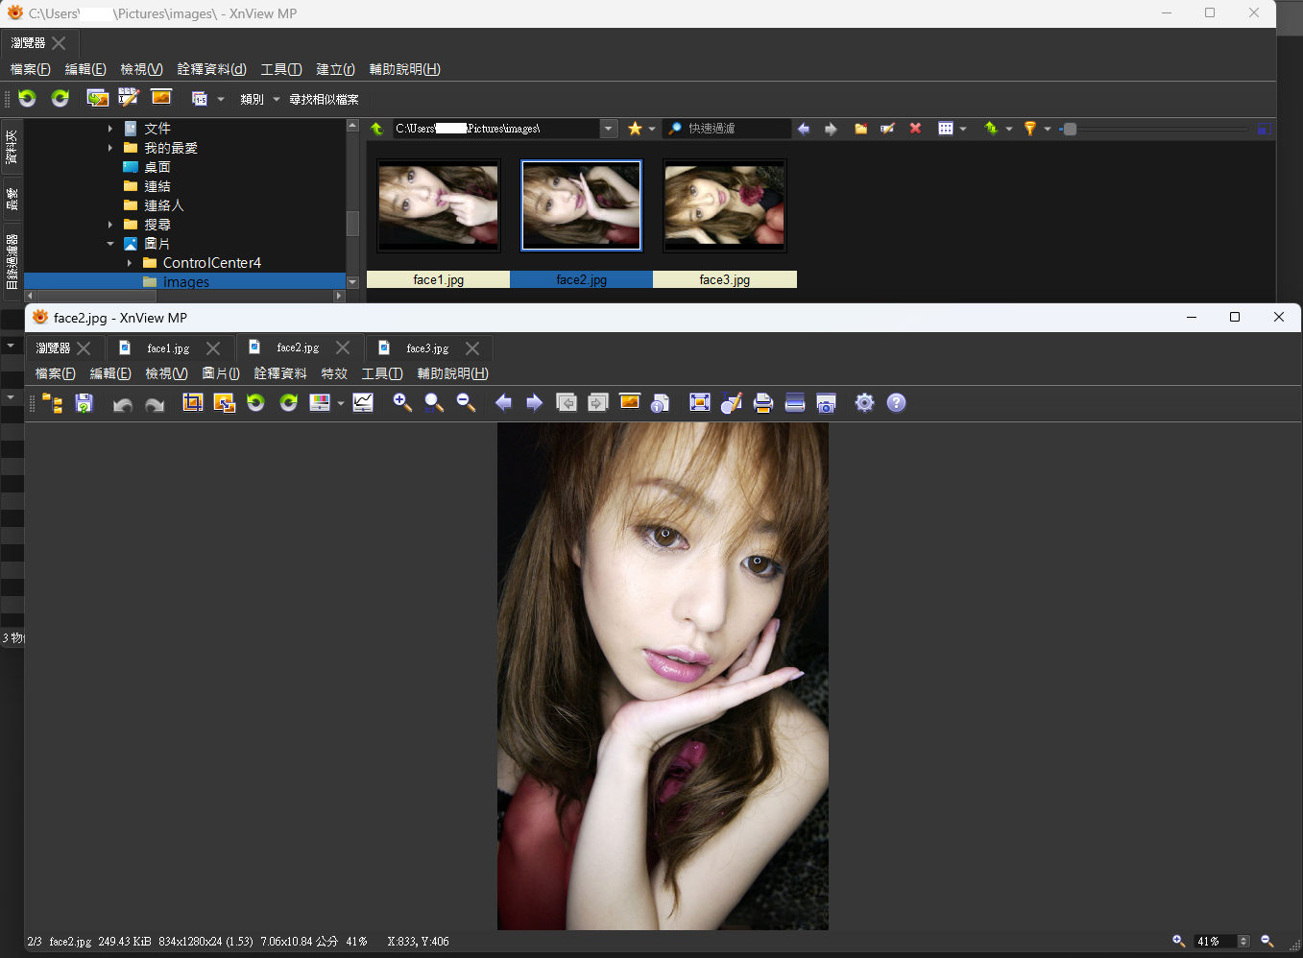Switch to the face3.jpg tab
The image size is (1303, 958).
[427, 348]
